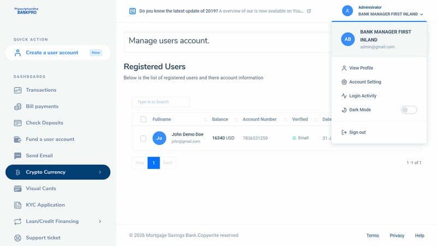Check the select-all checkbox in table header
Image resolution: width=437 pixels, height=246 pixels.
(143, 119)
